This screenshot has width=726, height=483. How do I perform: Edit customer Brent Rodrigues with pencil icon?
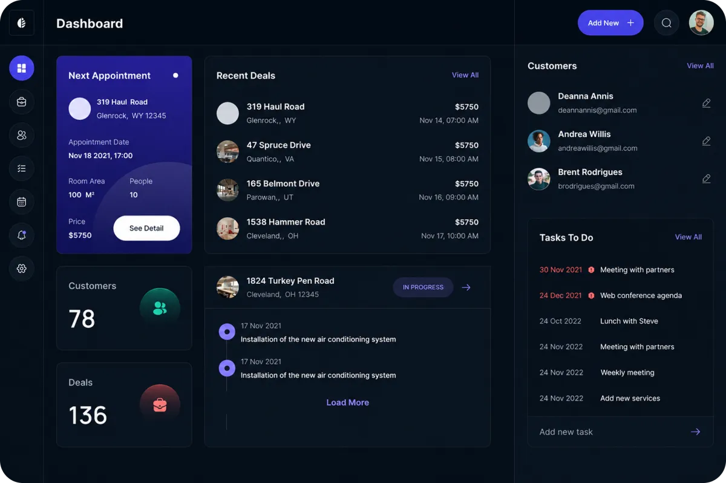point(706,179)
